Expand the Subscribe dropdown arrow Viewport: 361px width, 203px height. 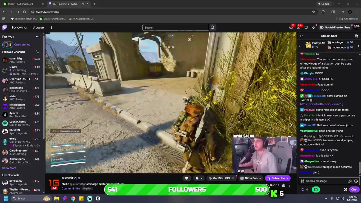point(287,178)
